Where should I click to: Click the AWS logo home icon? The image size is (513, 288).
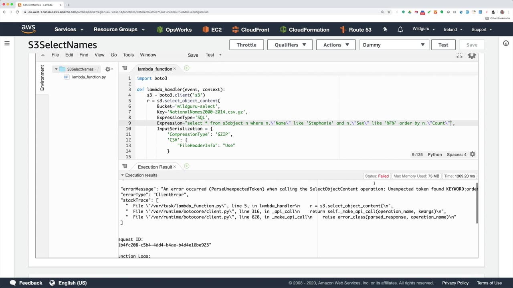coord(28,29)
